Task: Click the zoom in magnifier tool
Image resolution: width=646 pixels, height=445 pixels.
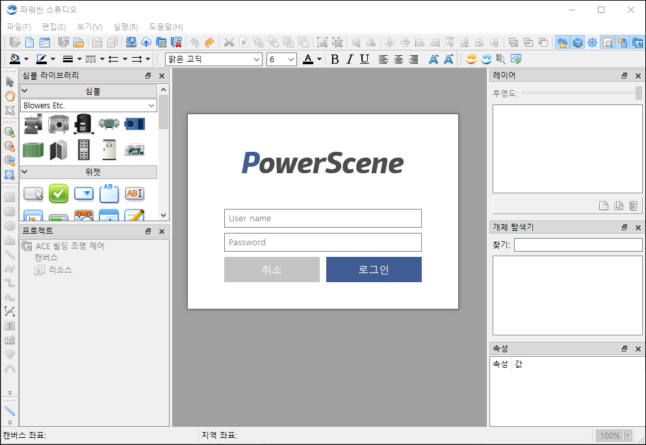Action: (10, 132)
